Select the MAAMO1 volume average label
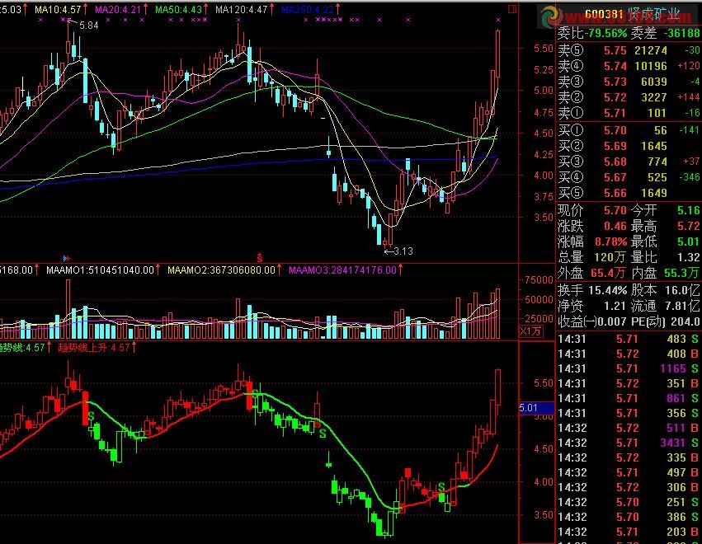Image resolution: width=702 pixels, height=544 pixels. point(101,270)
